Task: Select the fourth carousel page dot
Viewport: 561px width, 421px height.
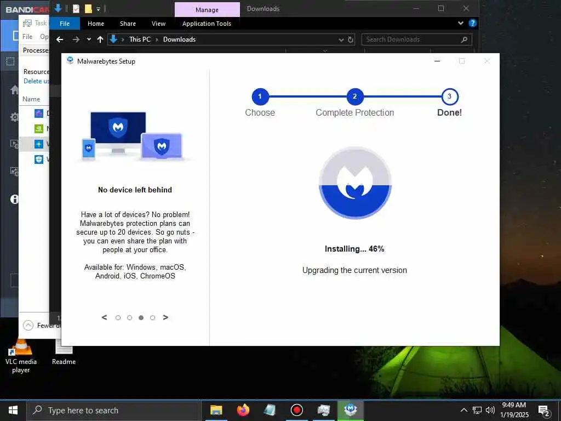Action: 152,317
